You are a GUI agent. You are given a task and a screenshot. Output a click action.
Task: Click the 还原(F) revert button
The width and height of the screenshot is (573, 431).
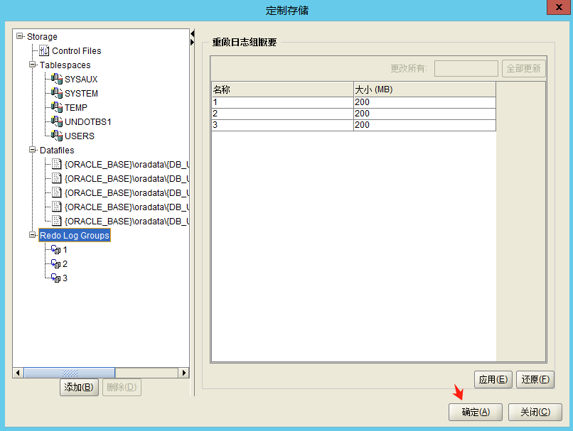pos(535,380)
